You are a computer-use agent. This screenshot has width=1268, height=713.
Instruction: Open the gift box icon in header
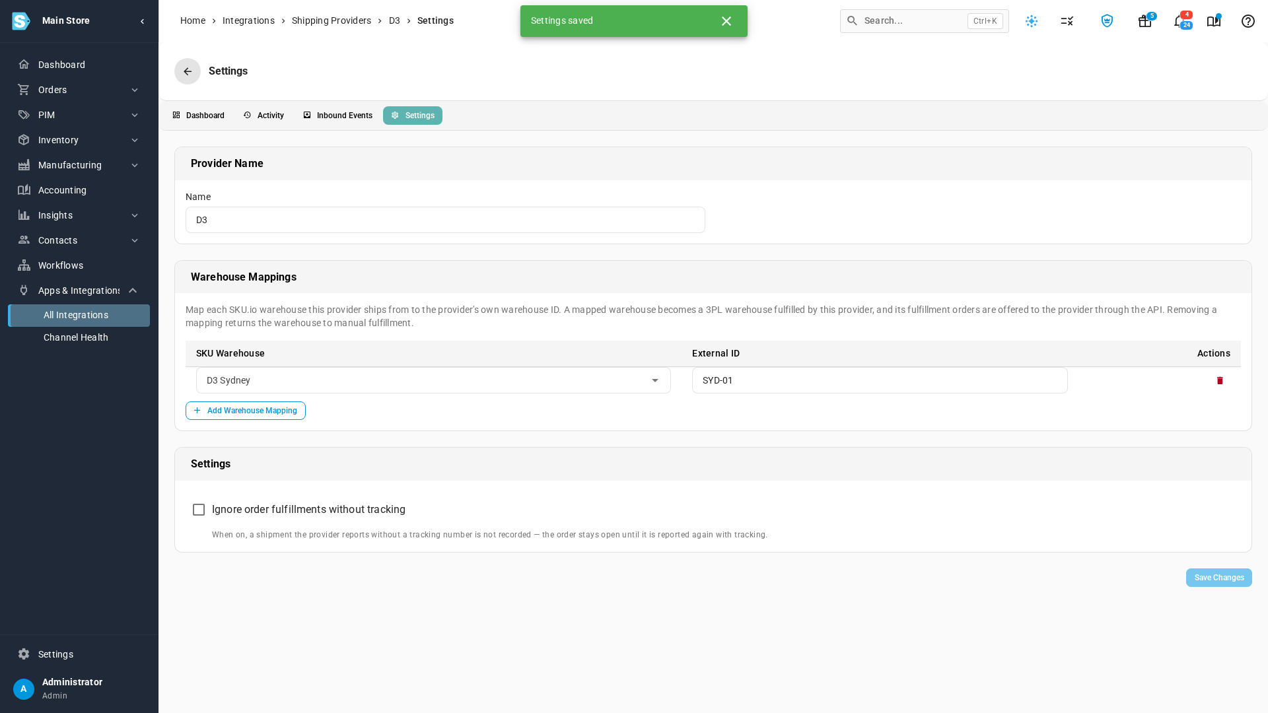coord(1145,21)
